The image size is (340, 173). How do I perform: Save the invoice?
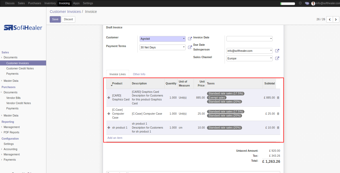[55, 19]
